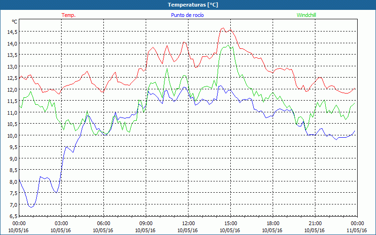Click the 21:00 time axis label
This screenshot has width=376, height=235.
point(315,224)
